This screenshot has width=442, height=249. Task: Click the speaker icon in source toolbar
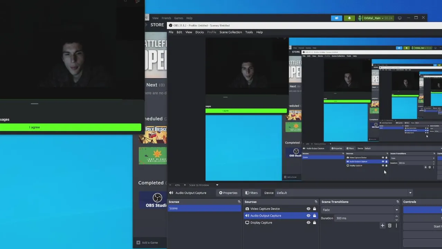(x=171, y=193)
